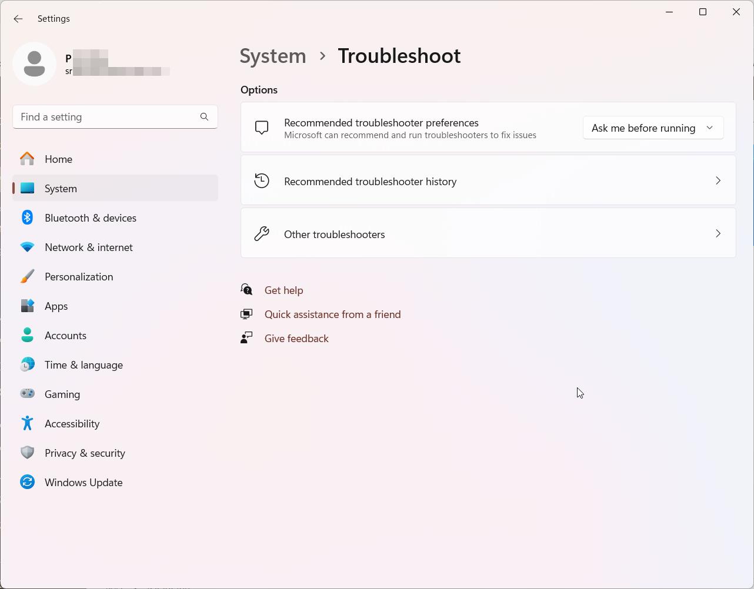Image resolution: width=754 pixels, height=589 pixels.
Task: Click the Accounts person icon
Action: [x=27, y=335]
